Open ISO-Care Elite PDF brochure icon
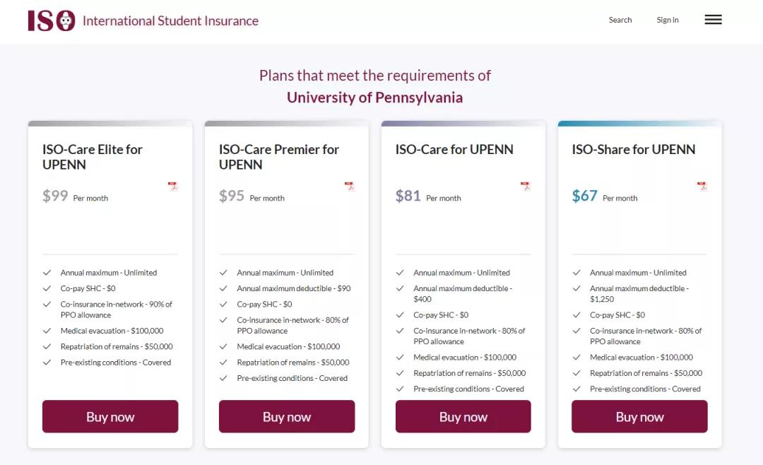 (x=172, y=187)
